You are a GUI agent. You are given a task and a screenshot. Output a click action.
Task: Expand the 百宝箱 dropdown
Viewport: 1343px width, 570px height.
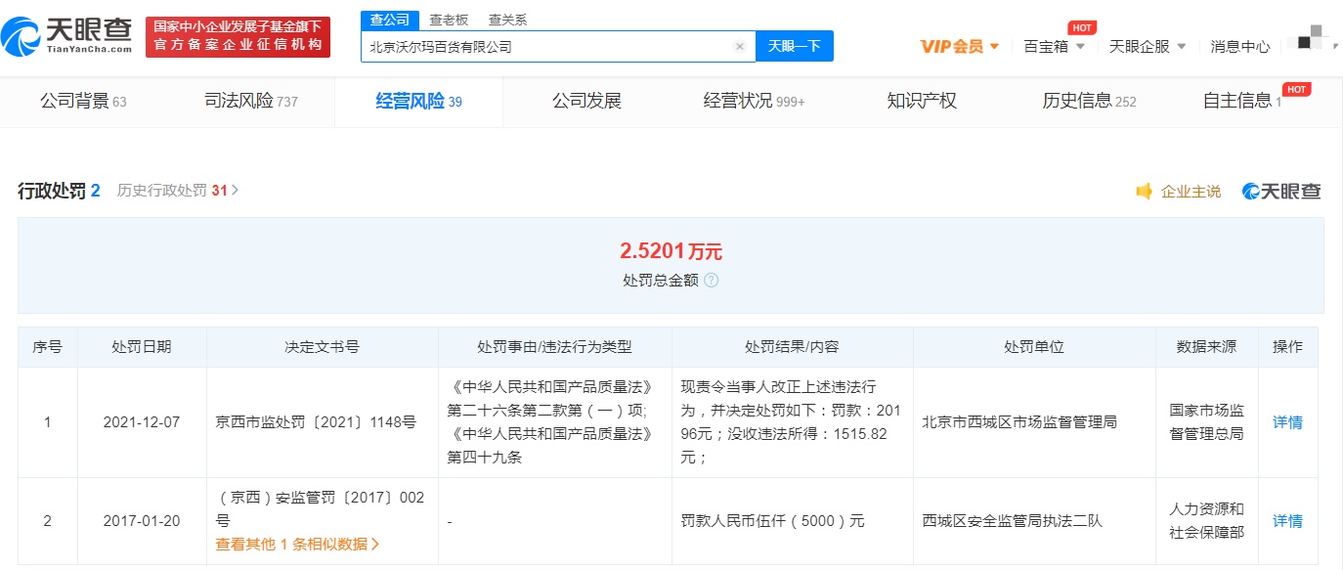1054,46
